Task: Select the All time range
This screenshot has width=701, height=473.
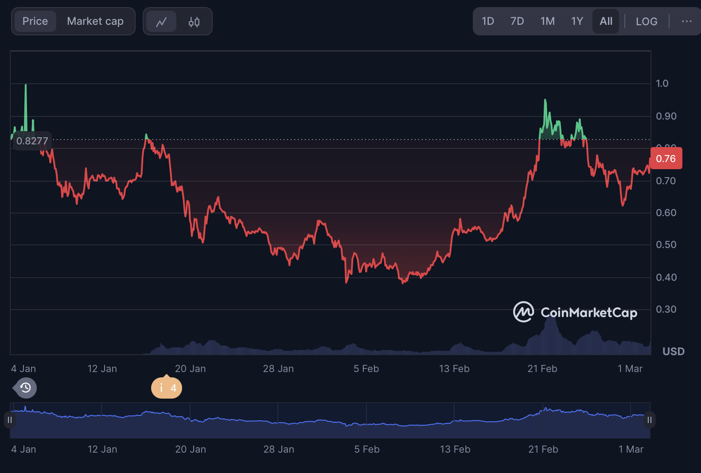Action: tap(606, 21)
